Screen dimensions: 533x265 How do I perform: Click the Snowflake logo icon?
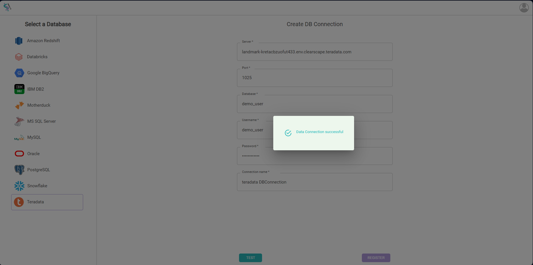pyautogui.click(x=19, y=186)
